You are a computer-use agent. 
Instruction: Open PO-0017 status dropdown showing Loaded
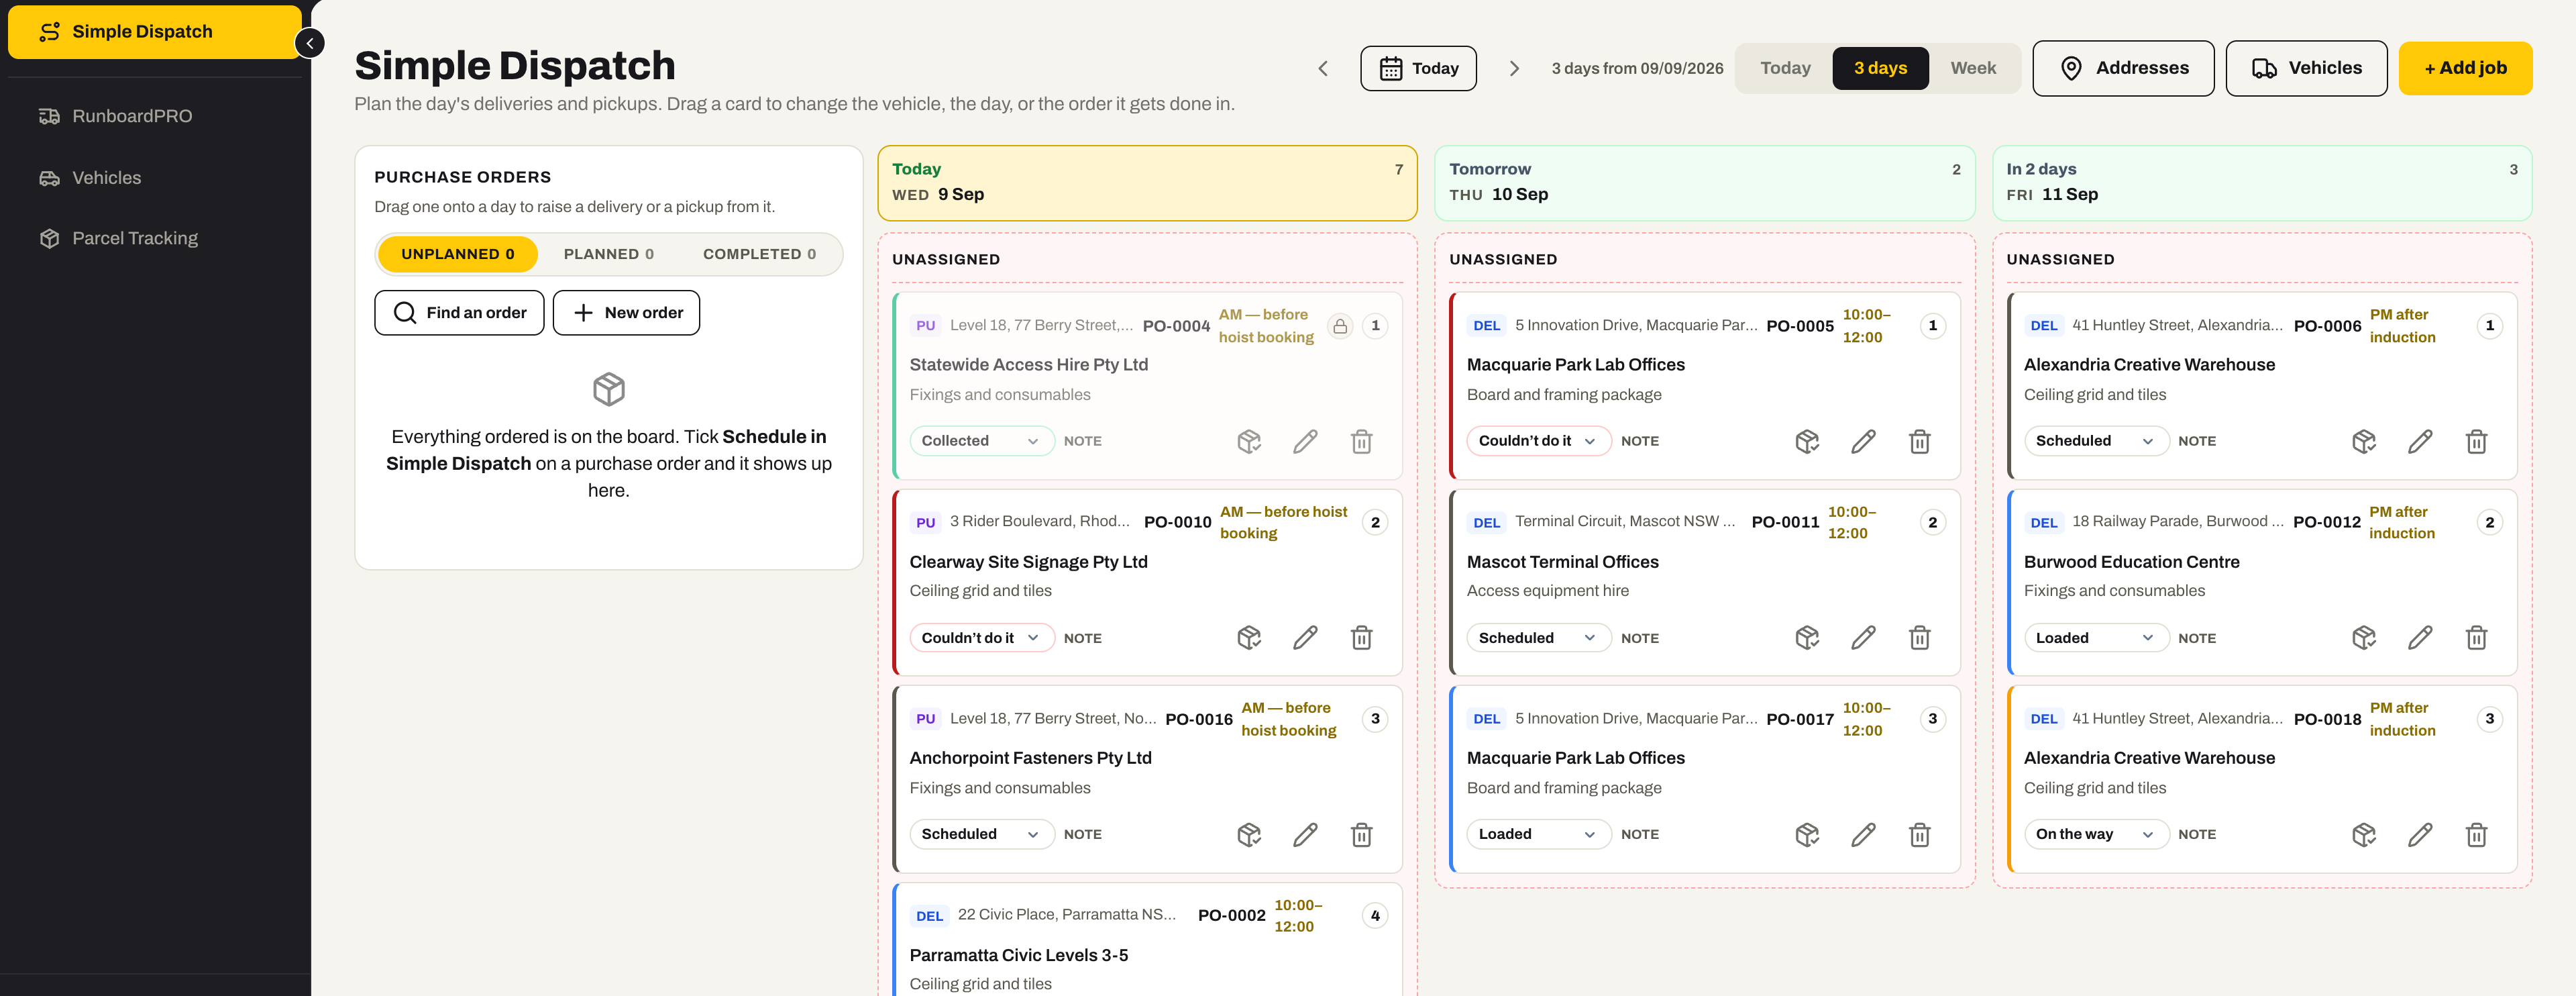pos(1538,834)
